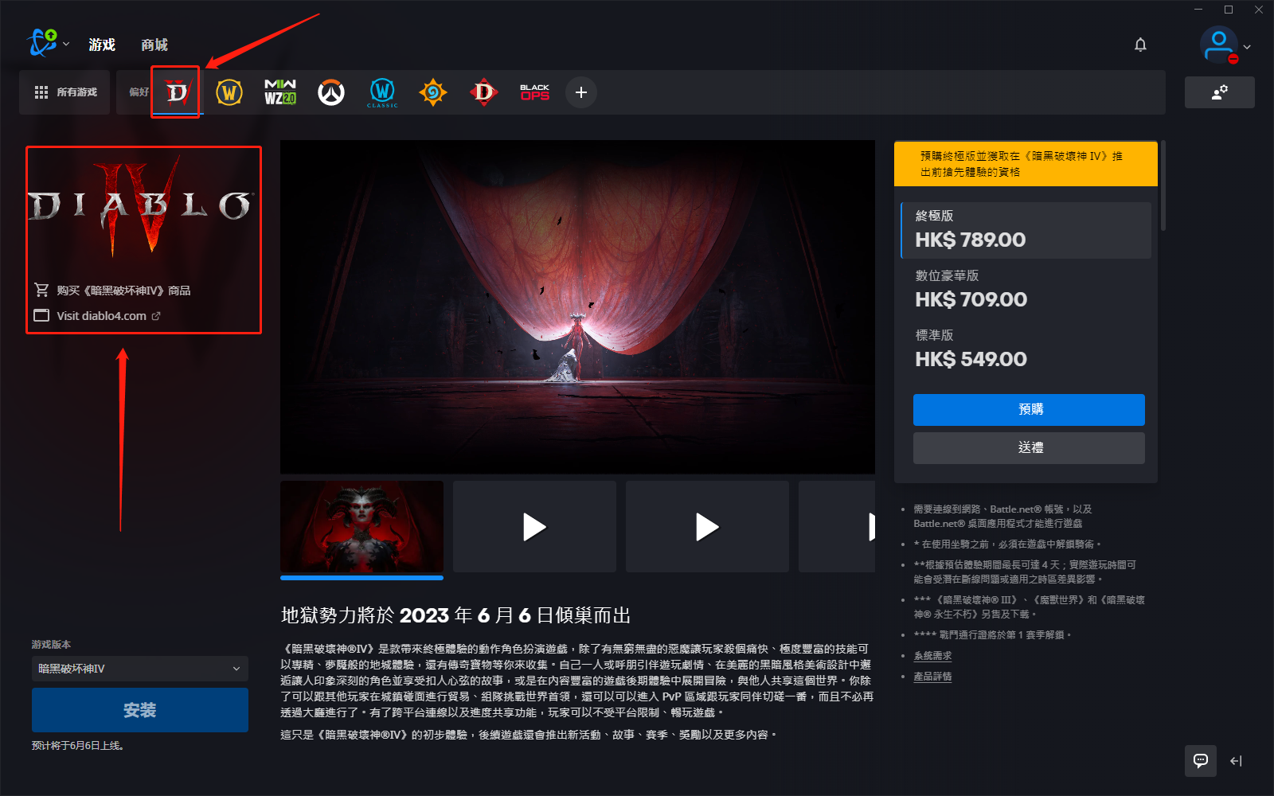Switch to the 商城 tab
Viewport: 1274px width, 796px height.
(154, 45)
